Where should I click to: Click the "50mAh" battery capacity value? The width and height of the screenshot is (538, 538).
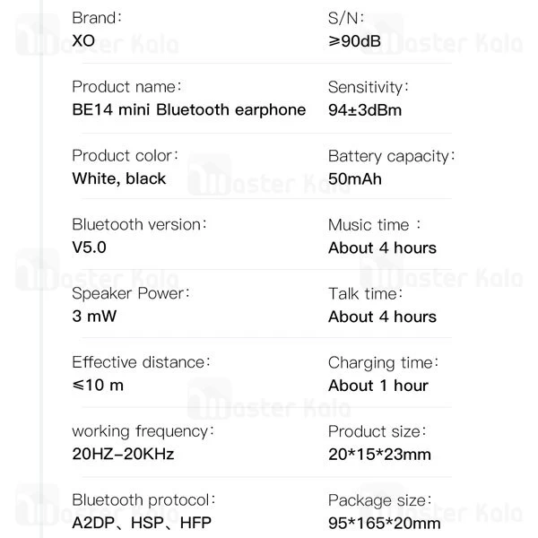[354, 178]
